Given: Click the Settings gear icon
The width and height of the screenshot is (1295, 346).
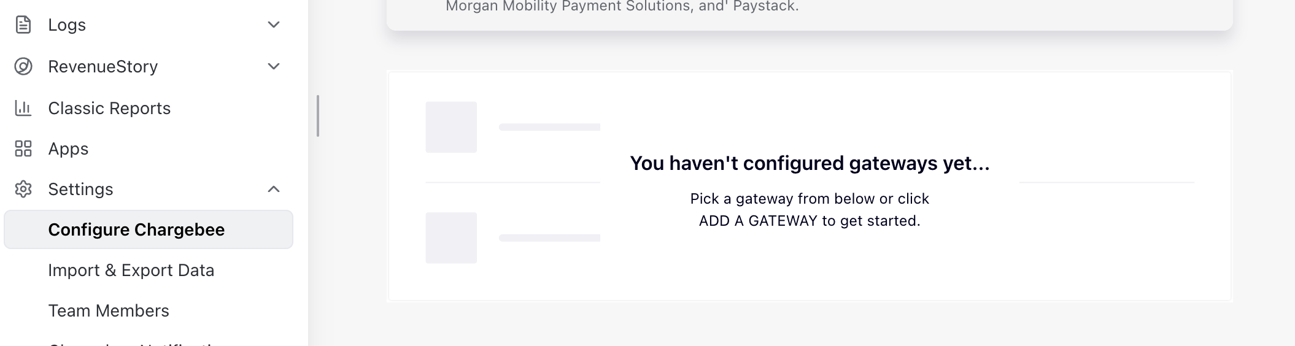Looking at the screenshot, I should pos(23,189).
